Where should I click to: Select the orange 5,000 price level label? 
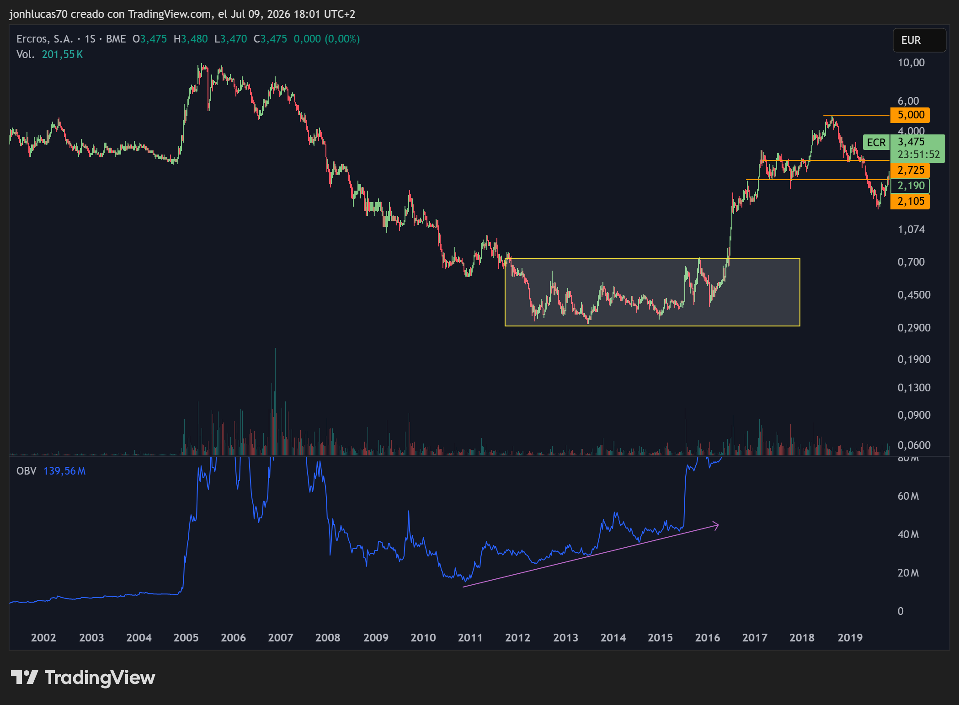(x=910, y=115)
